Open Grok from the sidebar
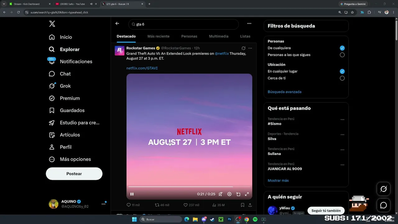This screenshot has height=224, width=398. [x=60, y=86]
